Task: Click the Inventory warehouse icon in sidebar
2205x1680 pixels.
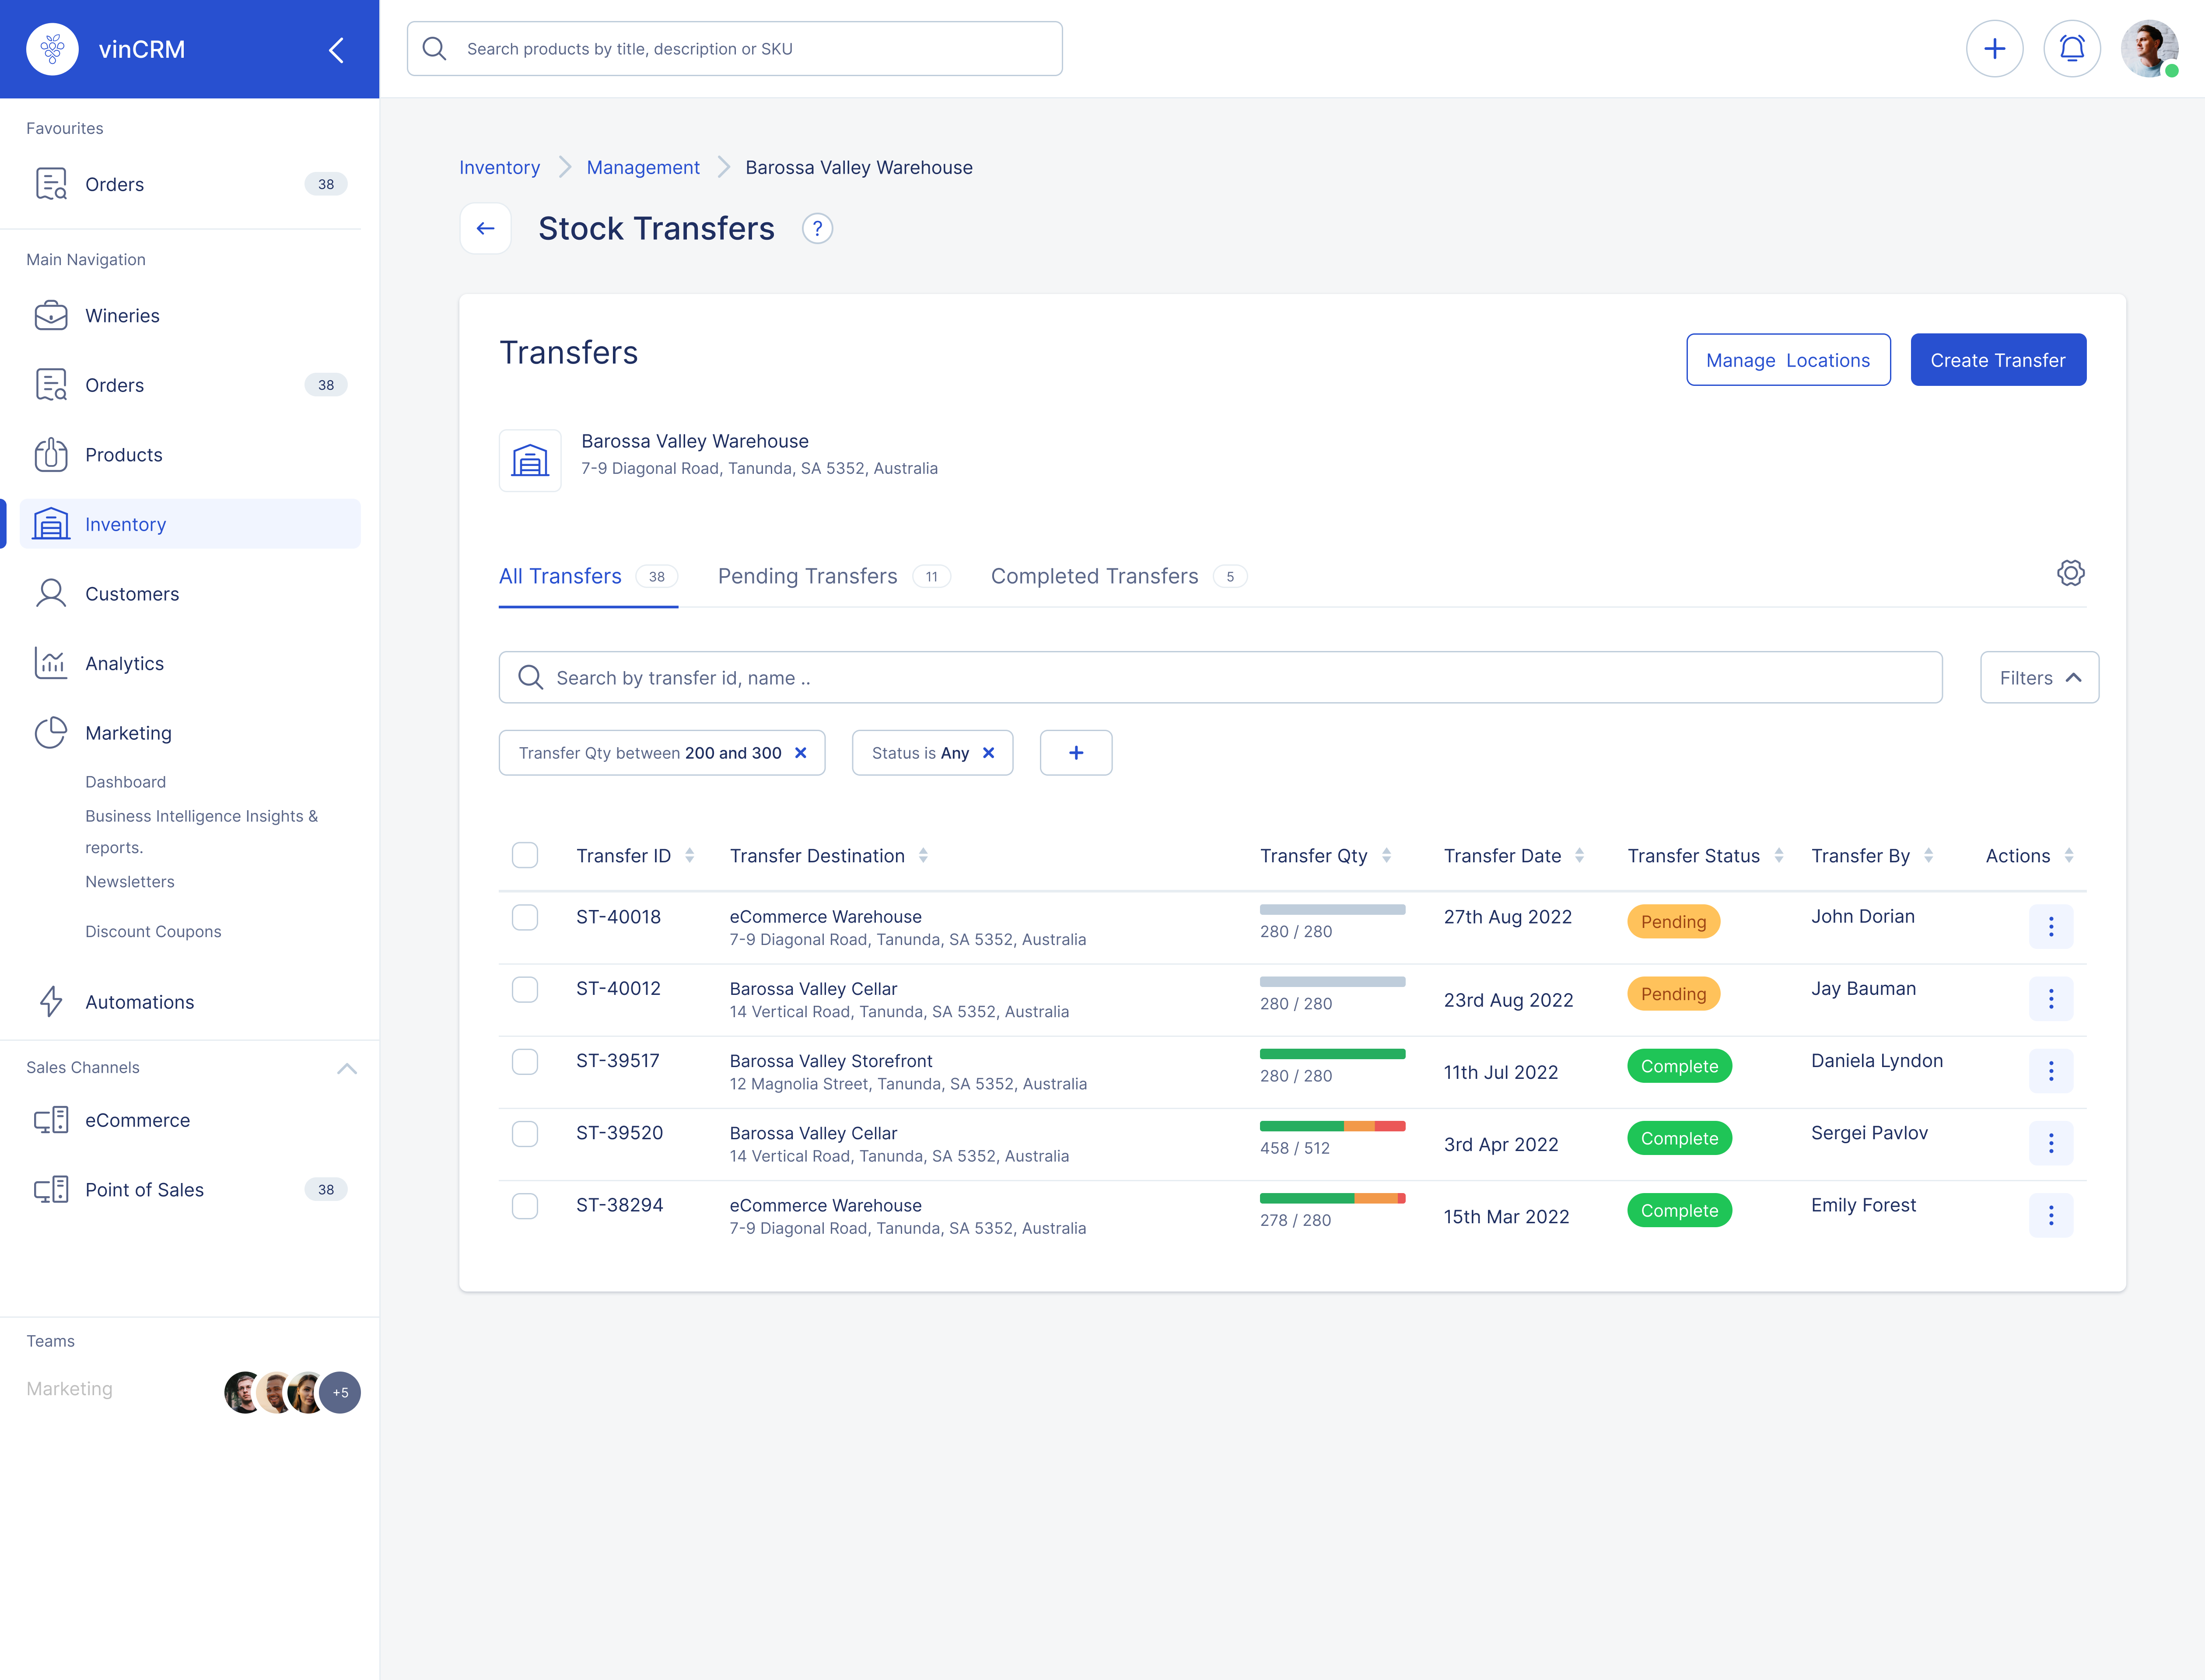Action: (x=51, y=524)
